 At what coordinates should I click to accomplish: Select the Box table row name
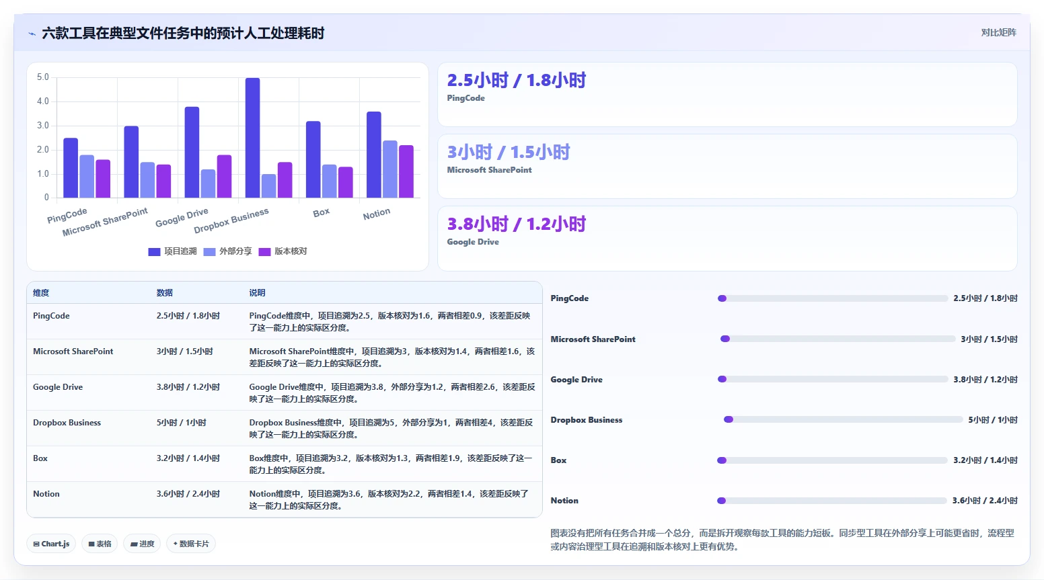40,458
